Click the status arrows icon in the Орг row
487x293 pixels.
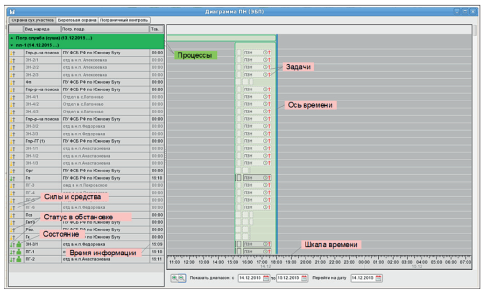point(13,170)
